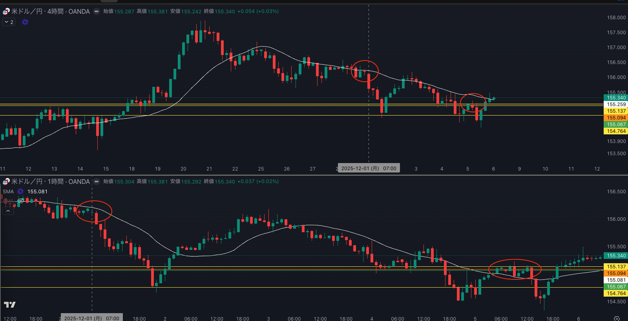Click the TradingView logo in lower chart
The width and height of the screenshot is (628, 321).
(x=10, y=304)
